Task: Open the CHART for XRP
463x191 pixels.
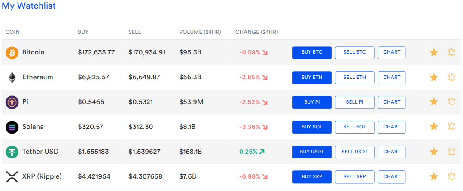Action: pyautogui.click(x=392, y=177)
